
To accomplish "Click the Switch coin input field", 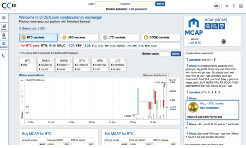I will (x=165, y=54).
